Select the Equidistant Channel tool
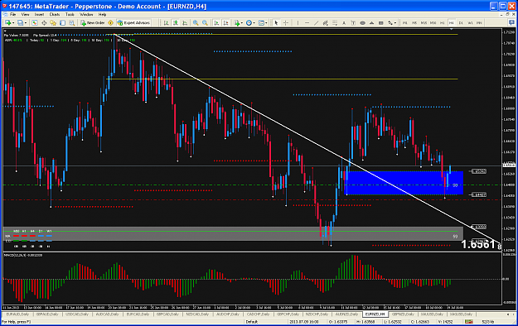 coord(326,23)
